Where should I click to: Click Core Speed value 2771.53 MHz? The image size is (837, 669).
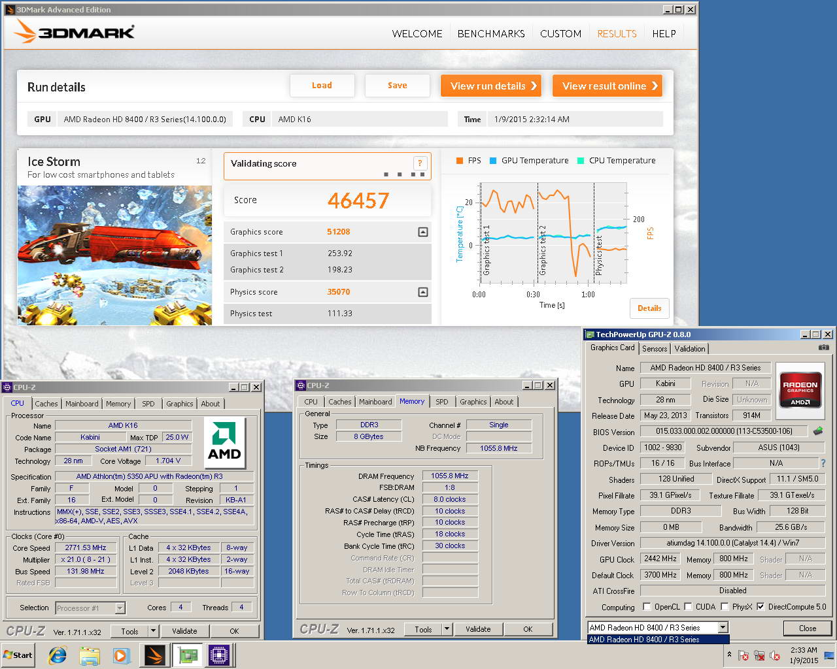coord(86,547)
